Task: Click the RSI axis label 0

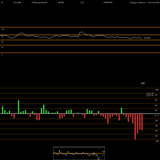Action: tap(2, 55)
